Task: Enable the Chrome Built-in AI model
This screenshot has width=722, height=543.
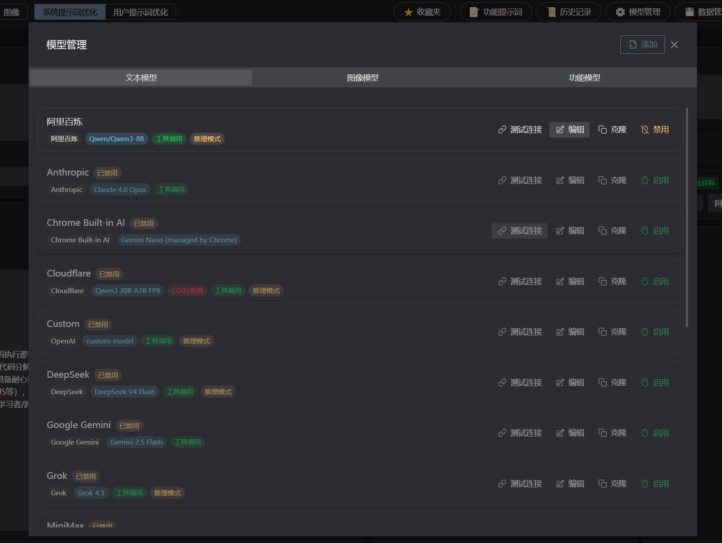Action: click(655, 231)
